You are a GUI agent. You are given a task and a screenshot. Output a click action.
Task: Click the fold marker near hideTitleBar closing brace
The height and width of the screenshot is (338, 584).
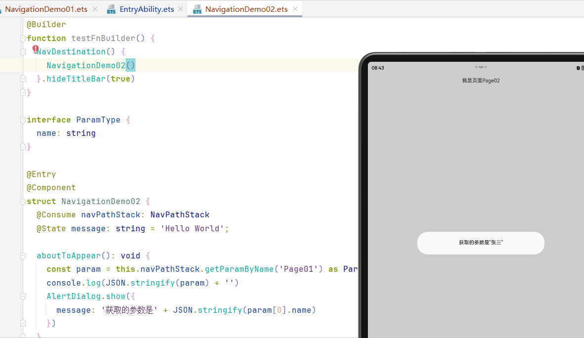(x=22, y=78)
